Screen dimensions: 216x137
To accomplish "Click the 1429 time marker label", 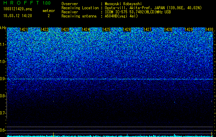I will [x=189, y=29].
